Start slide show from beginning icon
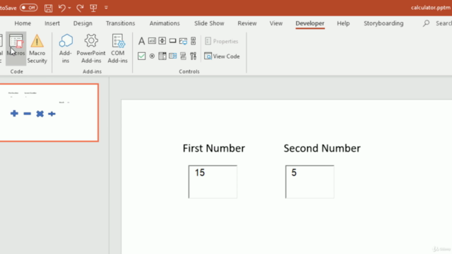452x254 pixels. point(93,8)
